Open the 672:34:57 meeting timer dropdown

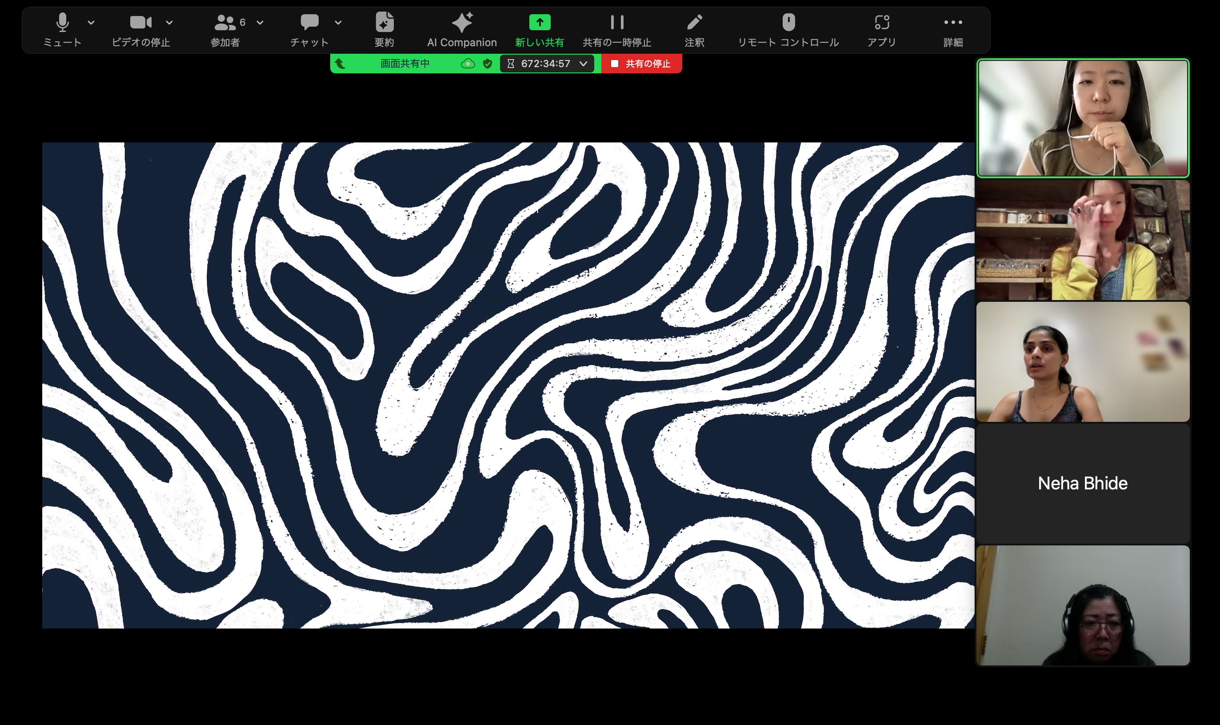583,64
